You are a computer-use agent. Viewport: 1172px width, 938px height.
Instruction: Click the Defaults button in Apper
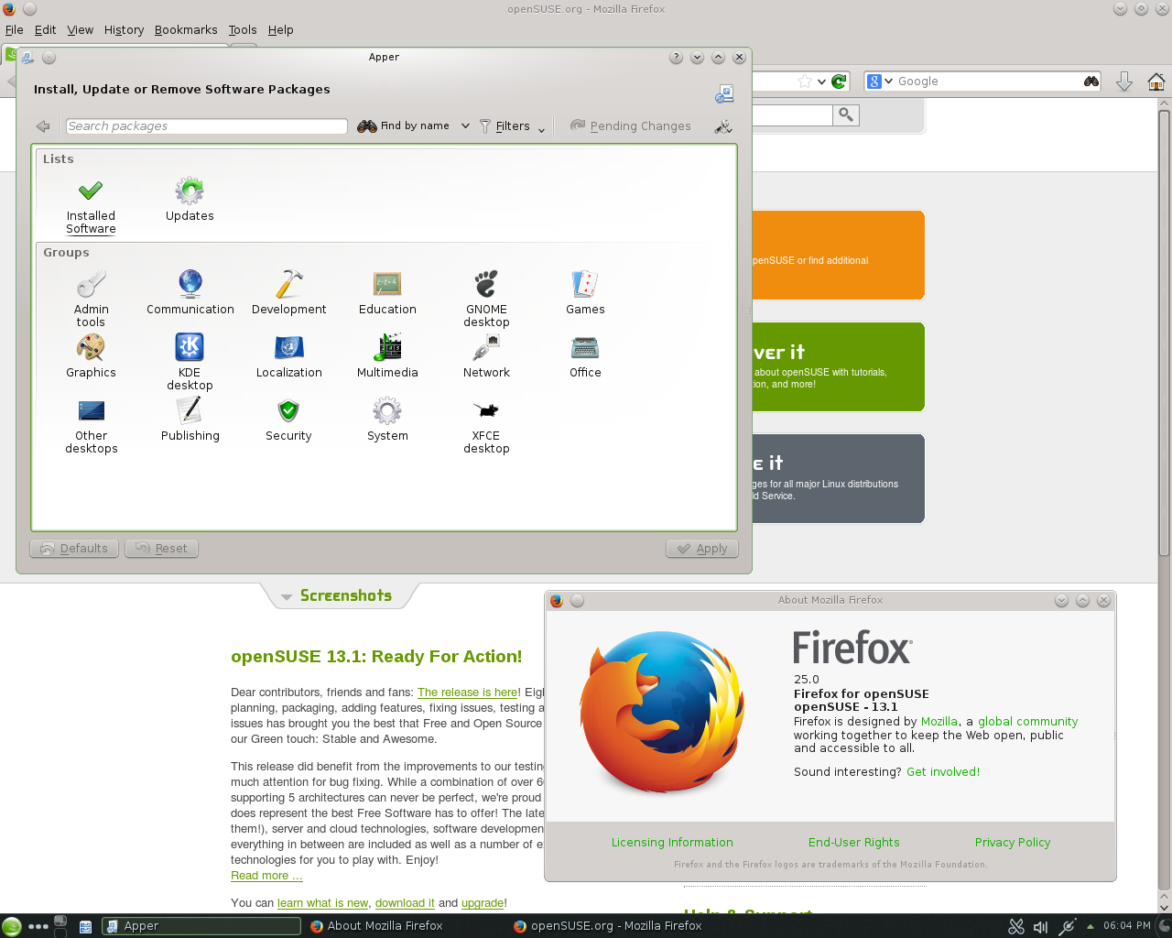(x=74, y=549)
